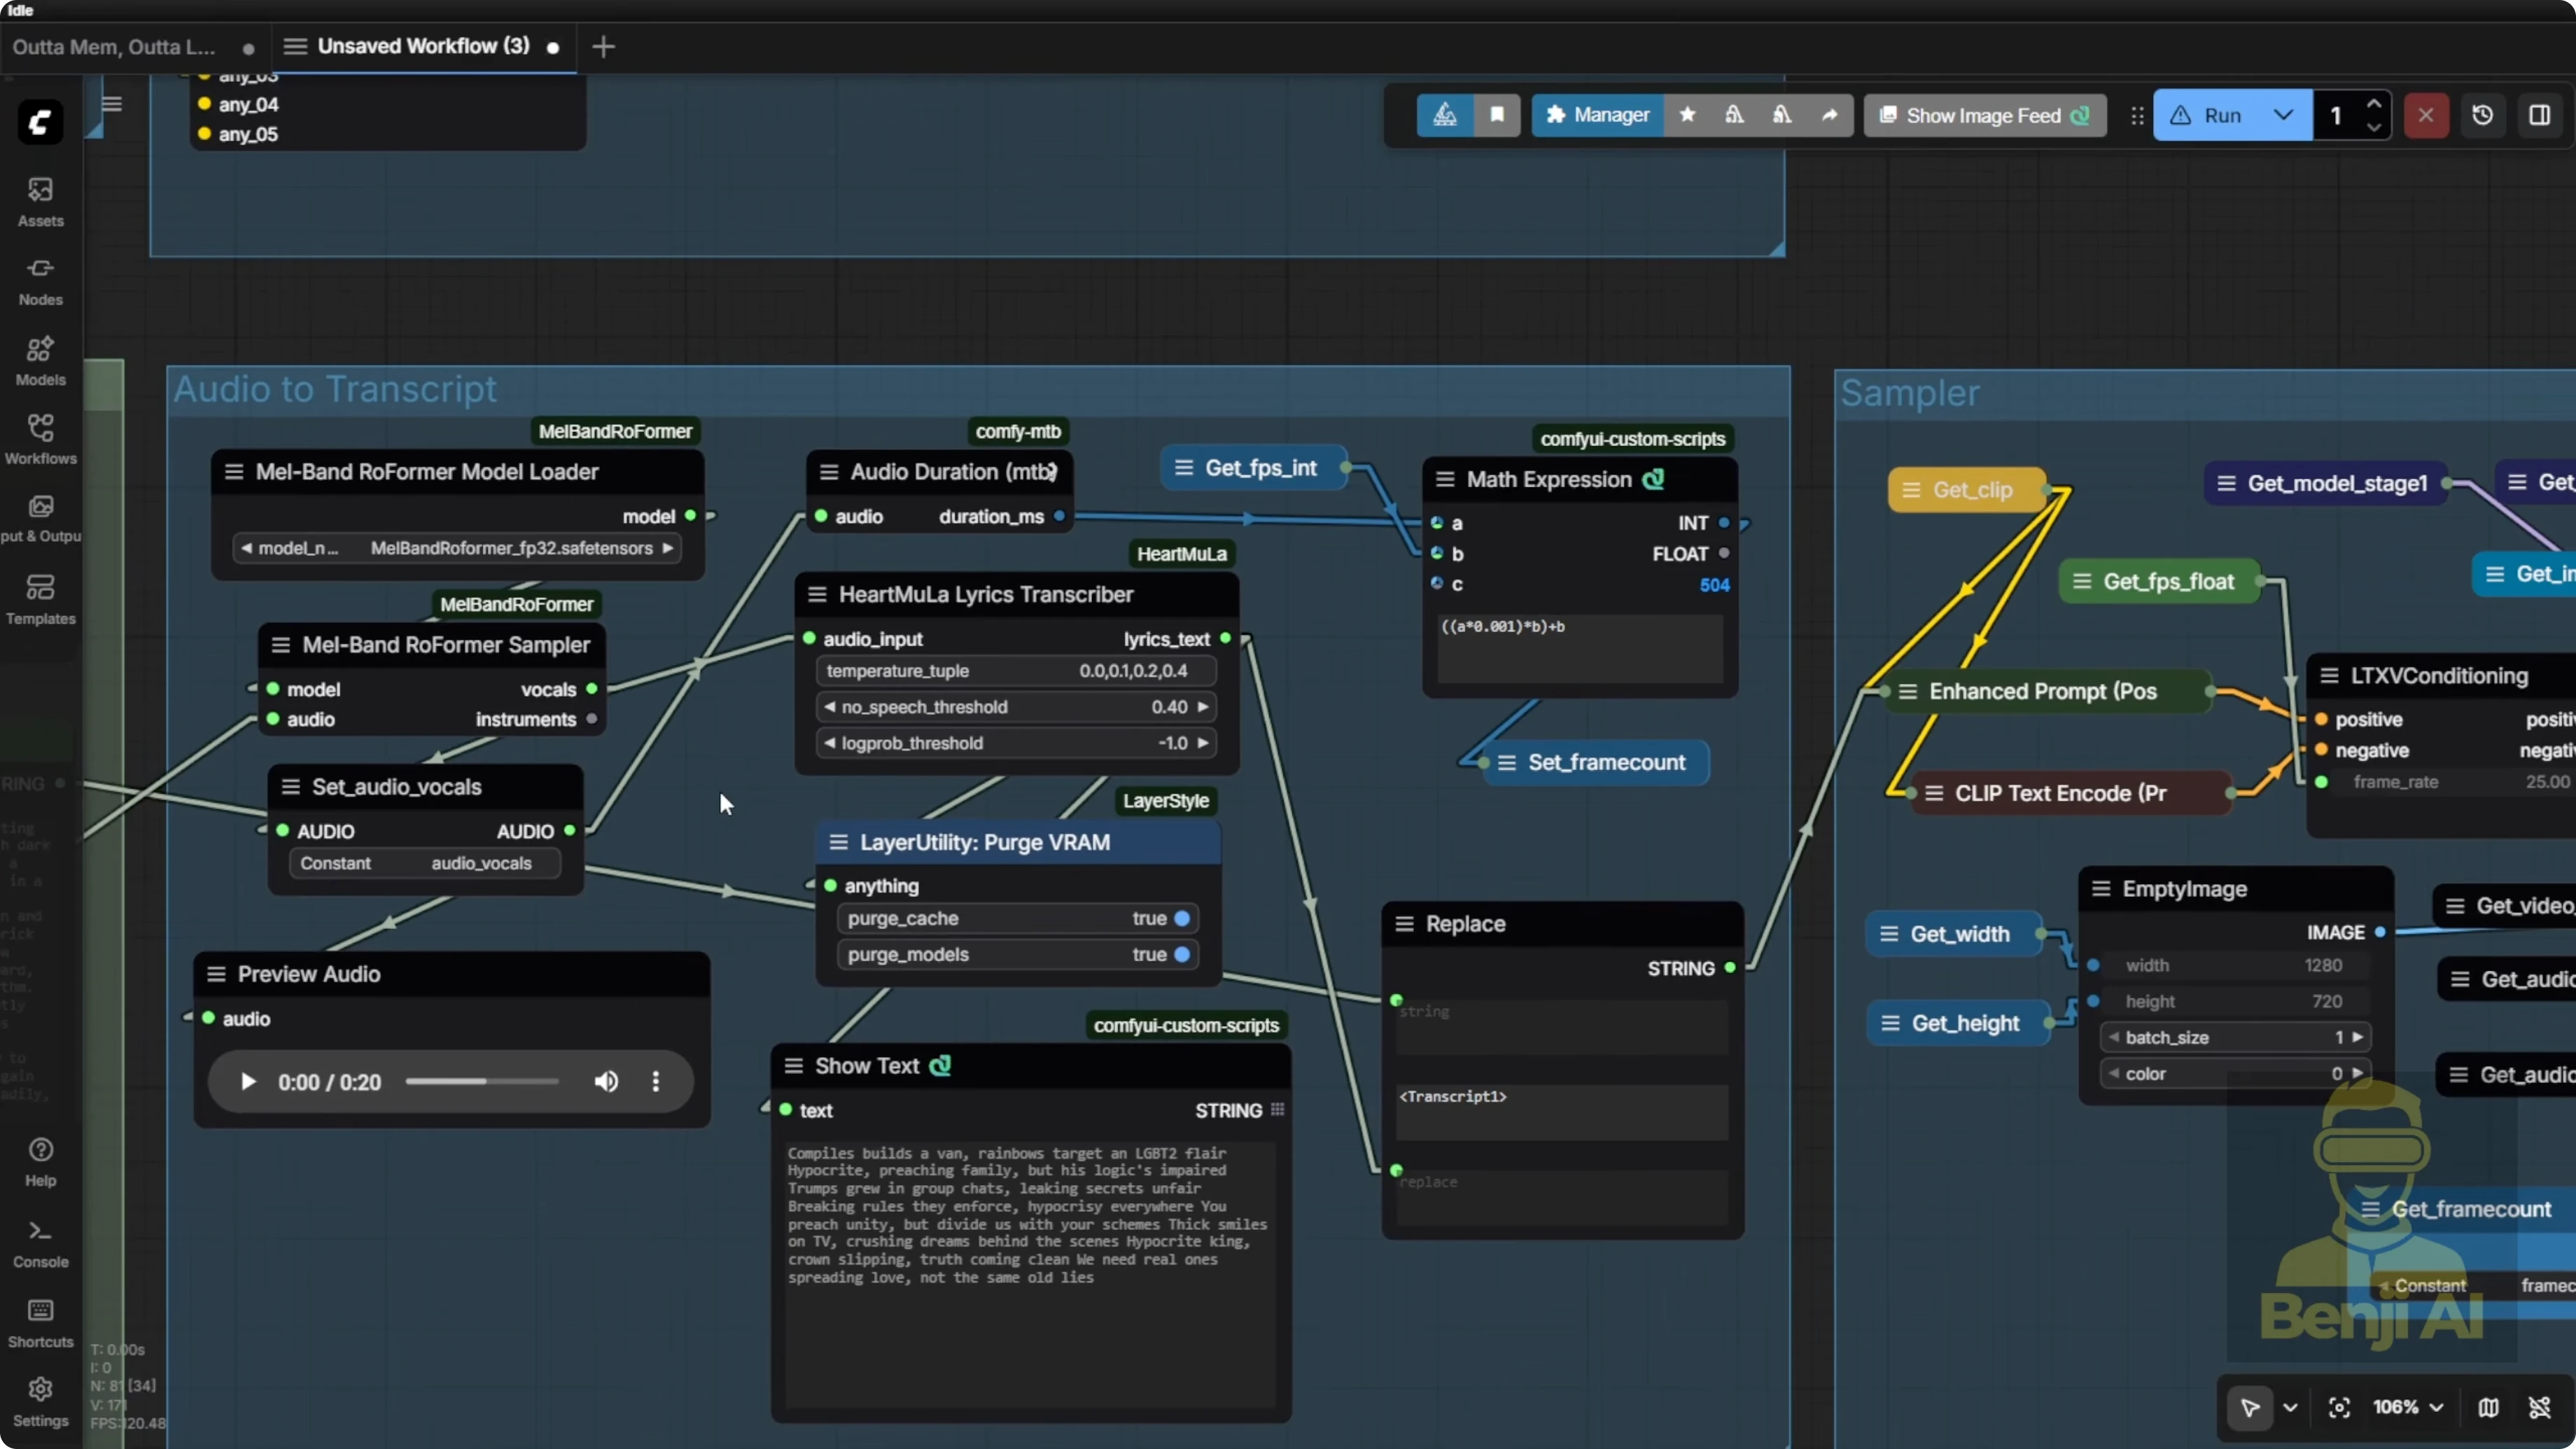
Task: Click the Preview Audio progress slider
Action: [x=482, y=1082]
